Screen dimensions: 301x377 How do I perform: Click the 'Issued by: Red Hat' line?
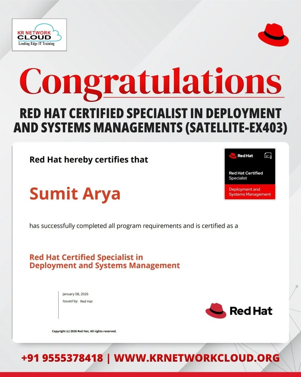pyautogui.click(x=77, y=301)
